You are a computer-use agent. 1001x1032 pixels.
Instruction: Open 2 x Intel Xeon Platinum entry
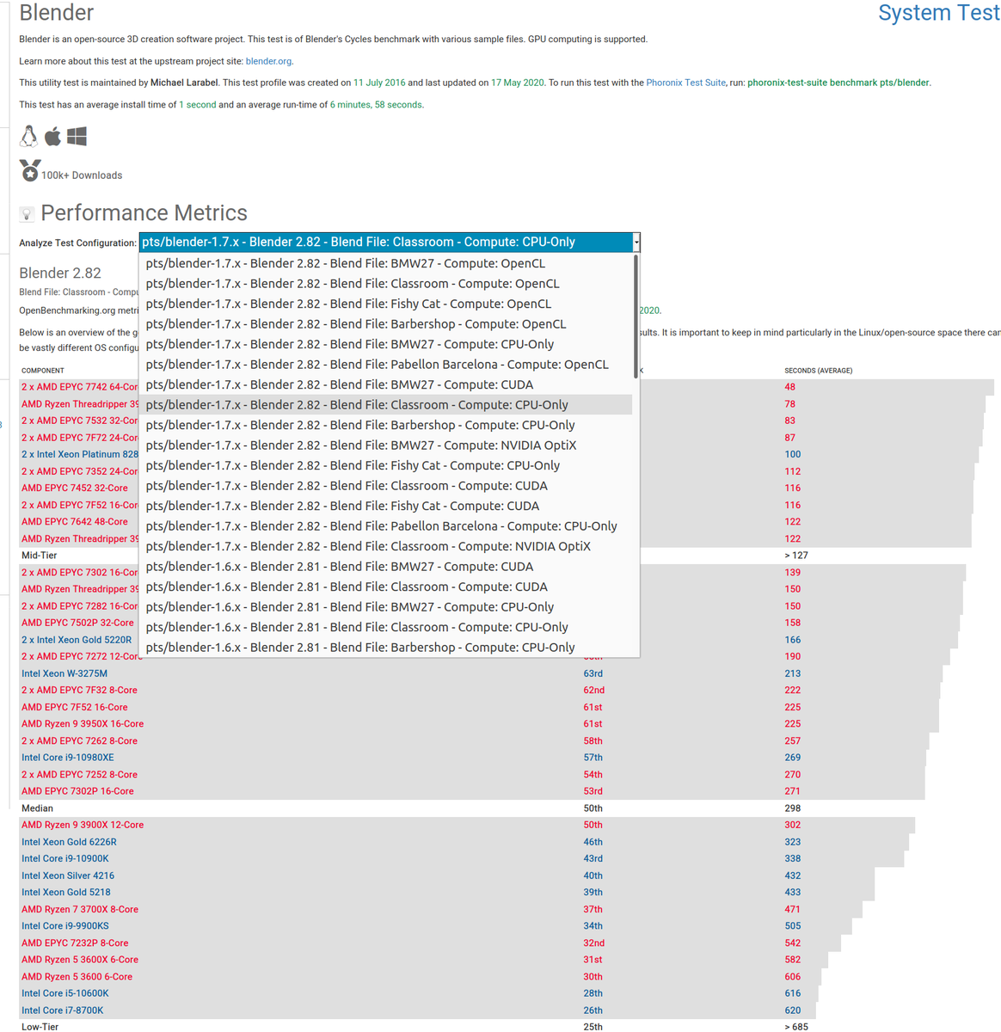click(x=79, y=454)
